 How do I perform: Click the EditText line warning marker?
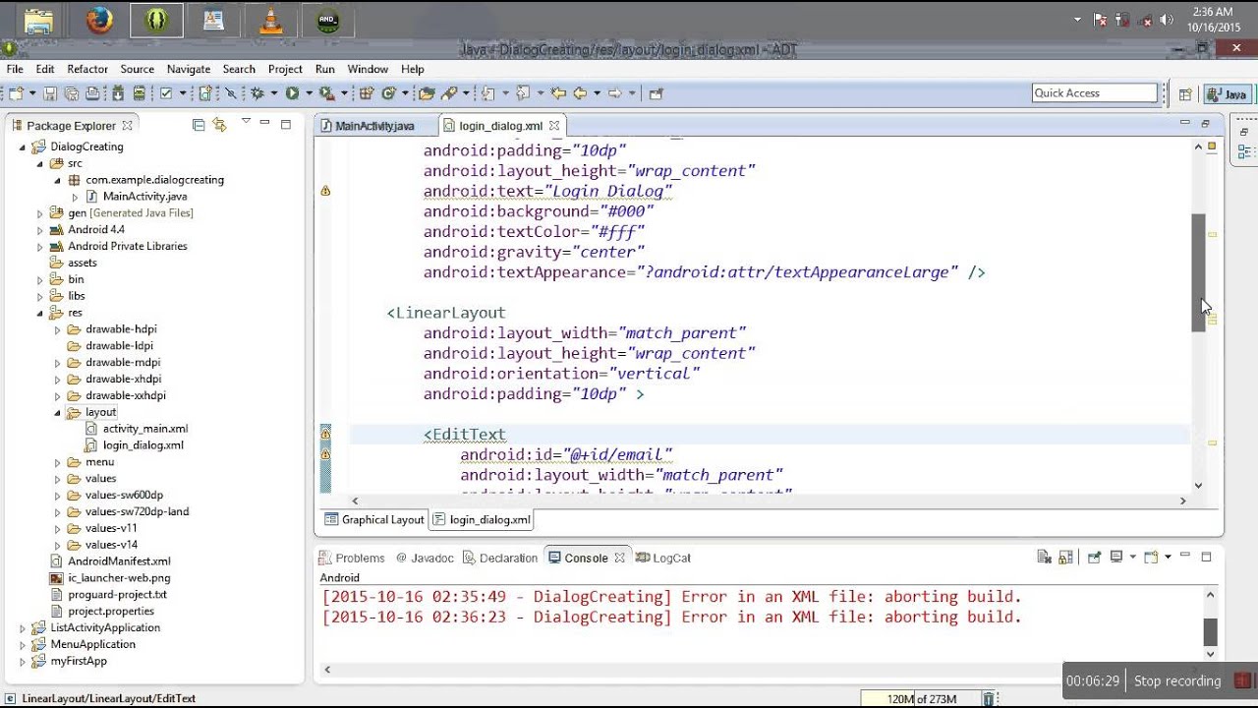click(x=325, y=434)
